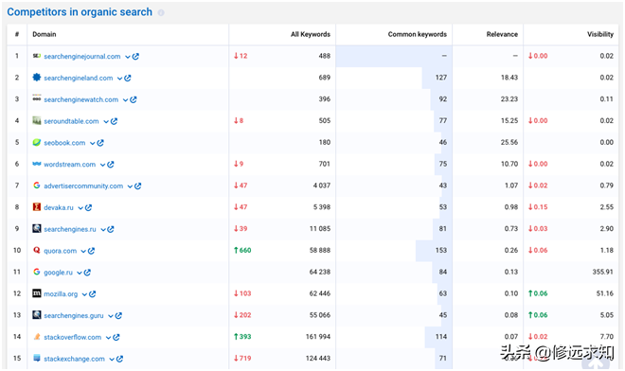Expand dropdown chevron for searchengineland.com
This screenshot has height=371, width=625.
119,79
